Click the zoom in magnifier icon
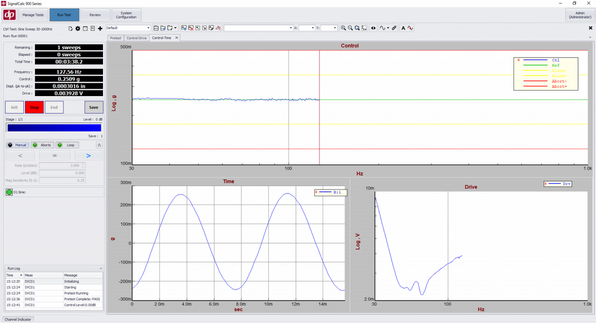Image resolution: width=596 pixels, height=323 pixels. [343, 28]
